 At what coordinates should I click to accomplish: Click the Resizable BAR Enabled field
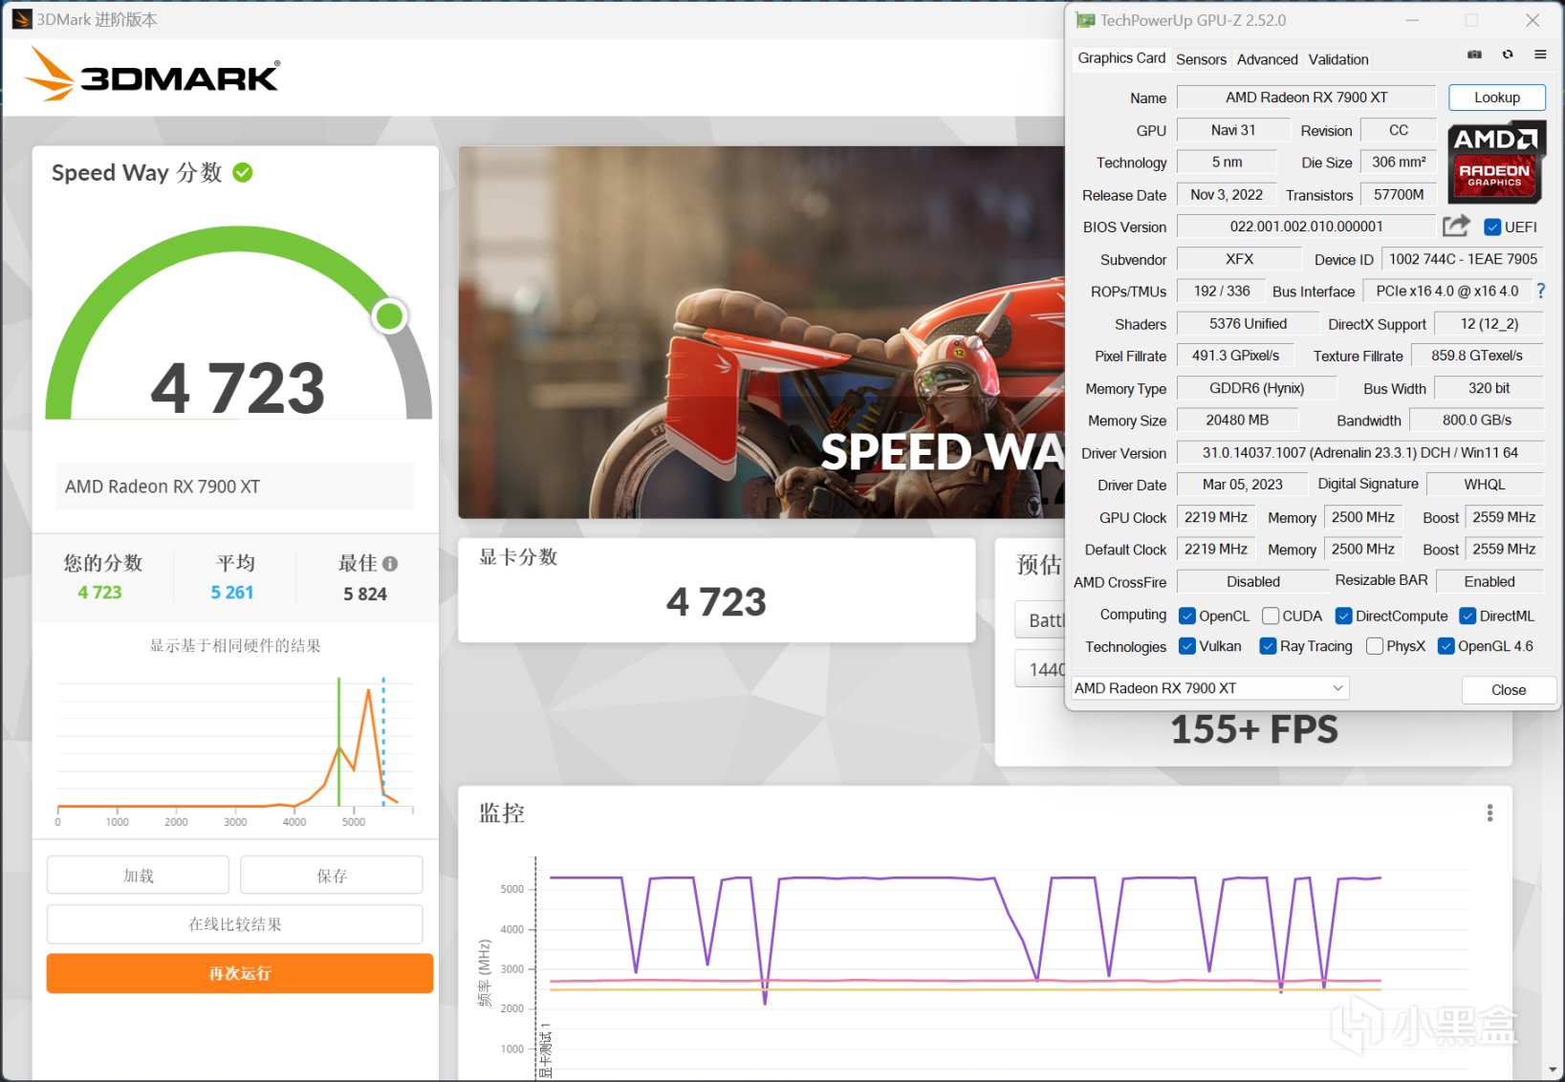click(1489, 581)
